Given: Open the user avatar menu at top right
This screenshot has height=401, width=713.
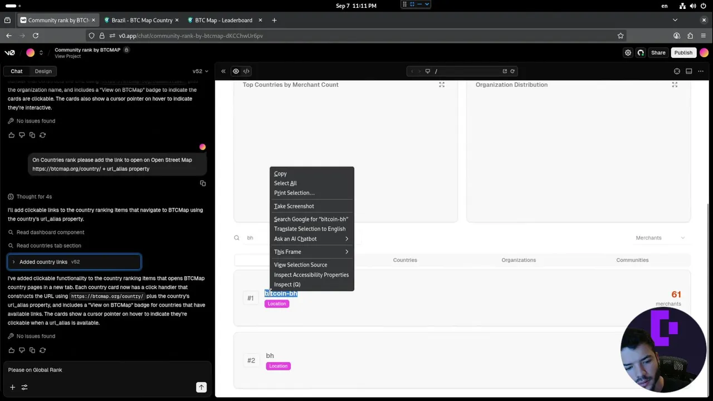Looking at the screenshot, I should pyautogui.click(x=704, y=53).
